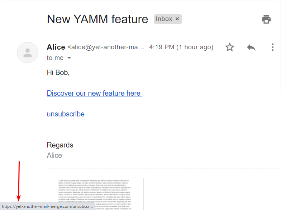Star the message from Alice
The image size is (281, 210).
pyautogui.click(x=230, y=47)
